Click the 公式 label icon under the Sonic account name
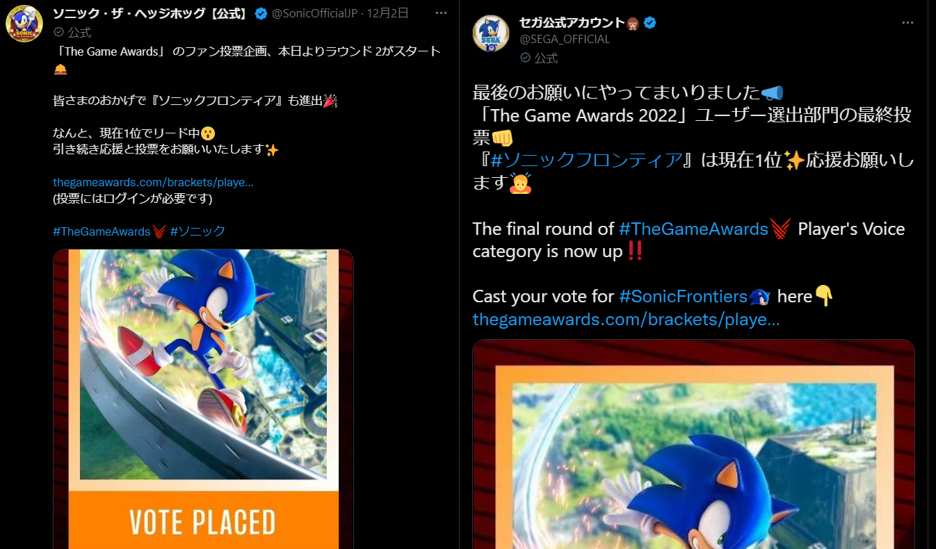 [59, 32]
